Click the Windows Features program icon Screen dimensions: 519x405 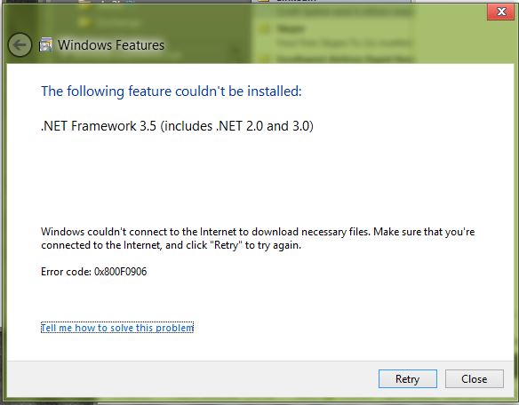click(45, 44)
